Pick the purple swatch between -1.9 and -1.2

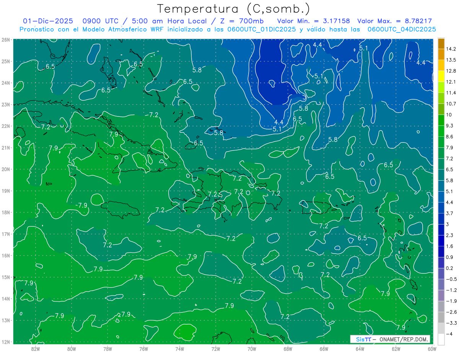coord(441,296)
